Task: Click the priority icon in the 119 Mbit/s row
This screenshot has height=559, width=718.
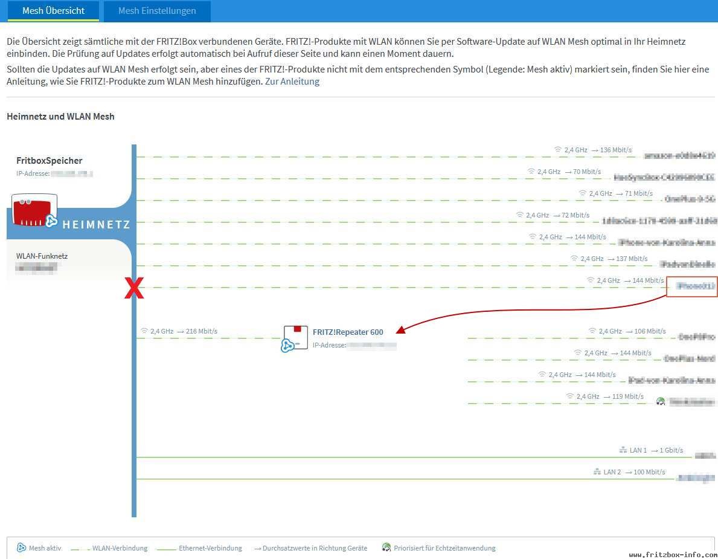Action: pyautogui.click(x=660, y=402)
